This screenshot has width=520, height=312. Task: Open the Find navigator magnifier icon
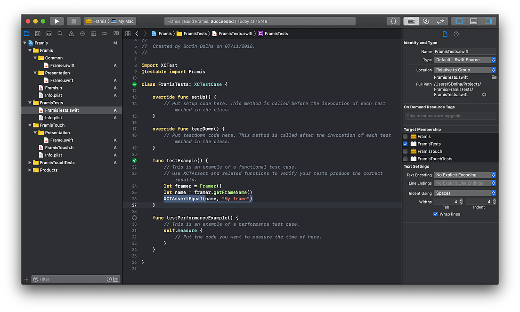(x=60, y=33)
